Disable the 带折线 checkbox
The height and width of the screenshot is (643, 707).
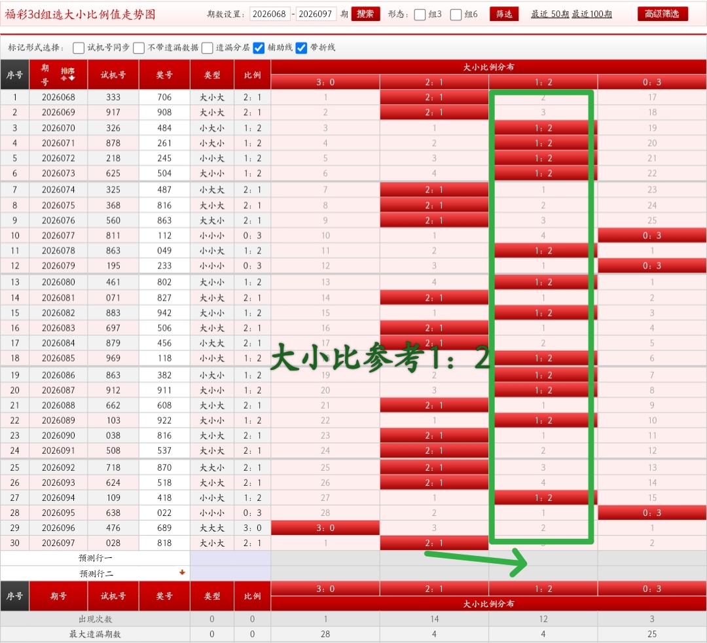[301, 48]
